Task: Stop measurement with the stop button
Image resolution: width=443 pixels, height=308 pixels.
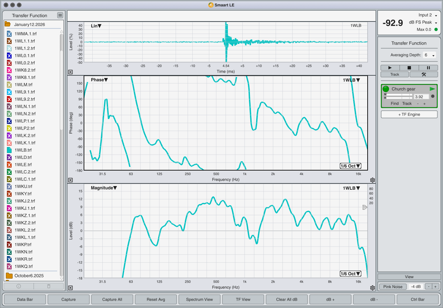Action: pos(409,68)
